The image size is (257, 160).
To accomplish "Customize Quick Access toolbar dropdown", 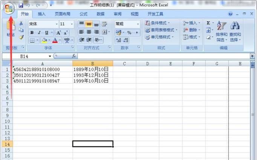I will [51, 5].
